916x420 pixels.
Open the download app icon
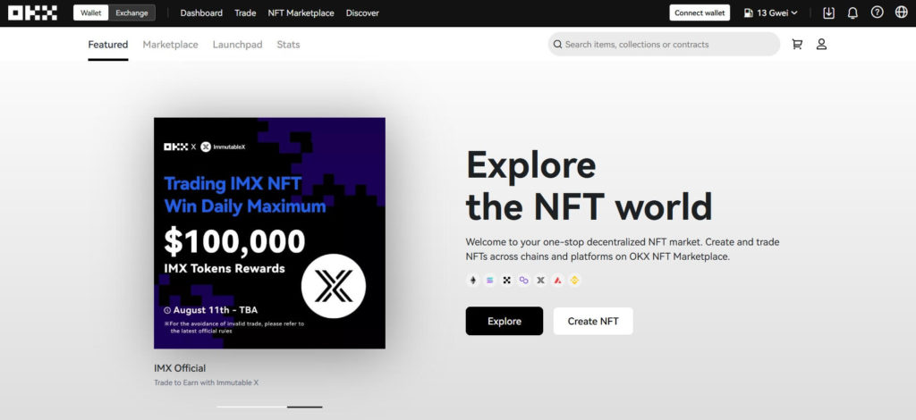(828, 13)
